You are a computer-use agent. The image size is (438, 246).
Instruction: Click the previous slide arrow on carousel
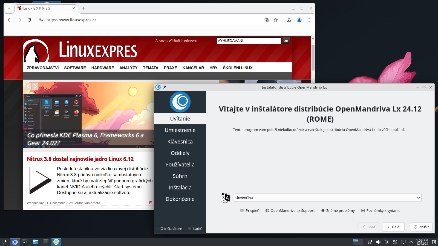(x=28, y=86)
